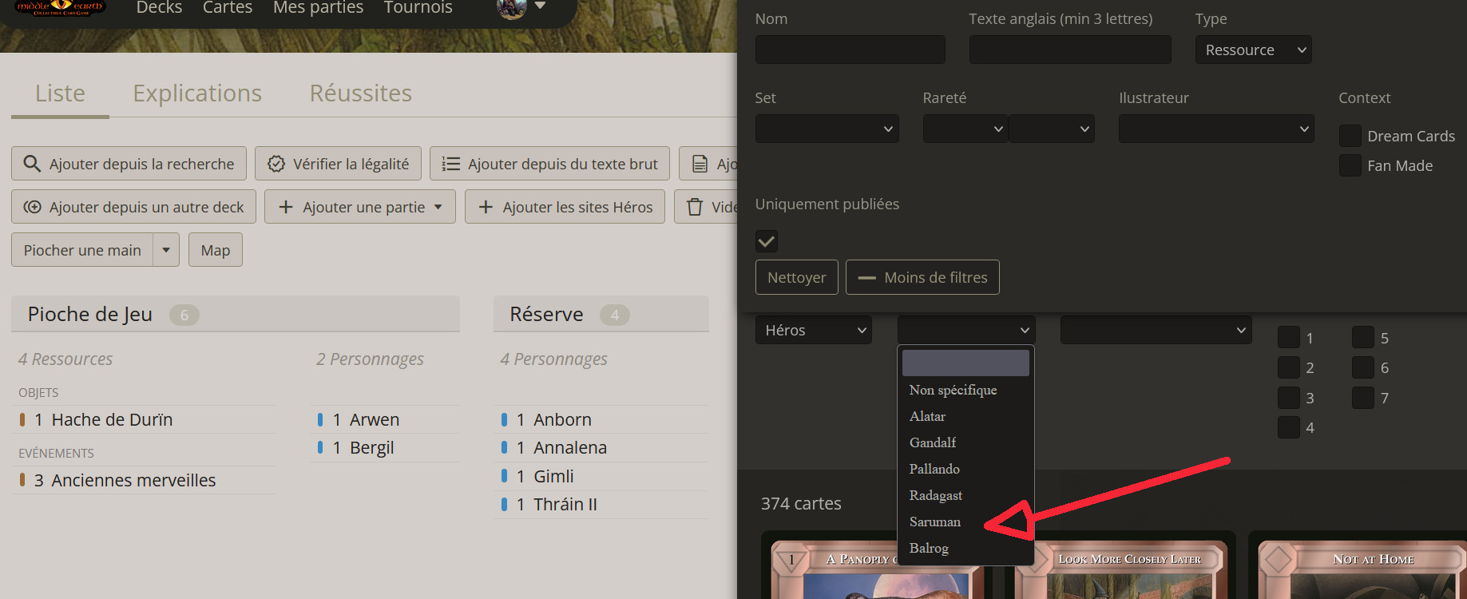Click the Middle-earth logo icon
The image size is (1467, 599).
61,7
